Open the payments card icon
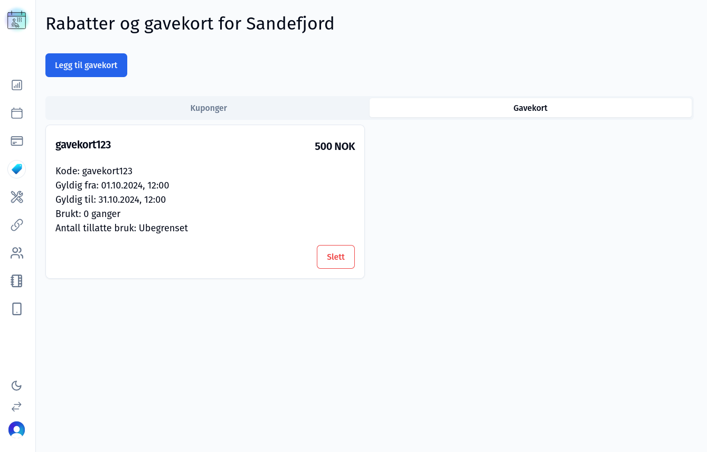Viewport: 707px width, 452px height. coord(17,141)
